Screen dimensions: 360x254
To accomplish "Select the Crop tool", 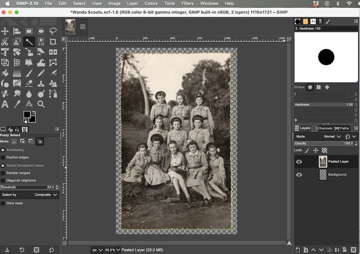I will (x=53, y=42).
